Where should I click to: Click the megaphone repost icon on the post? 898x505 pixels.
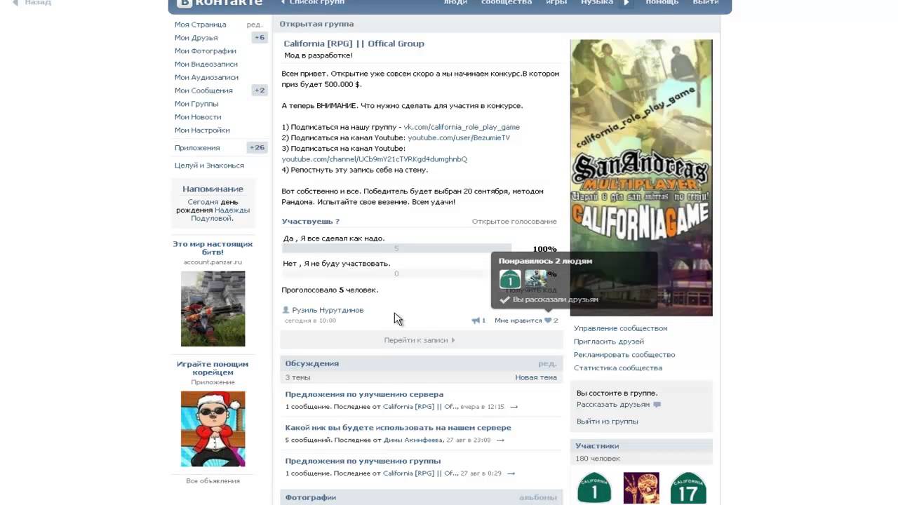pos(476,321)
